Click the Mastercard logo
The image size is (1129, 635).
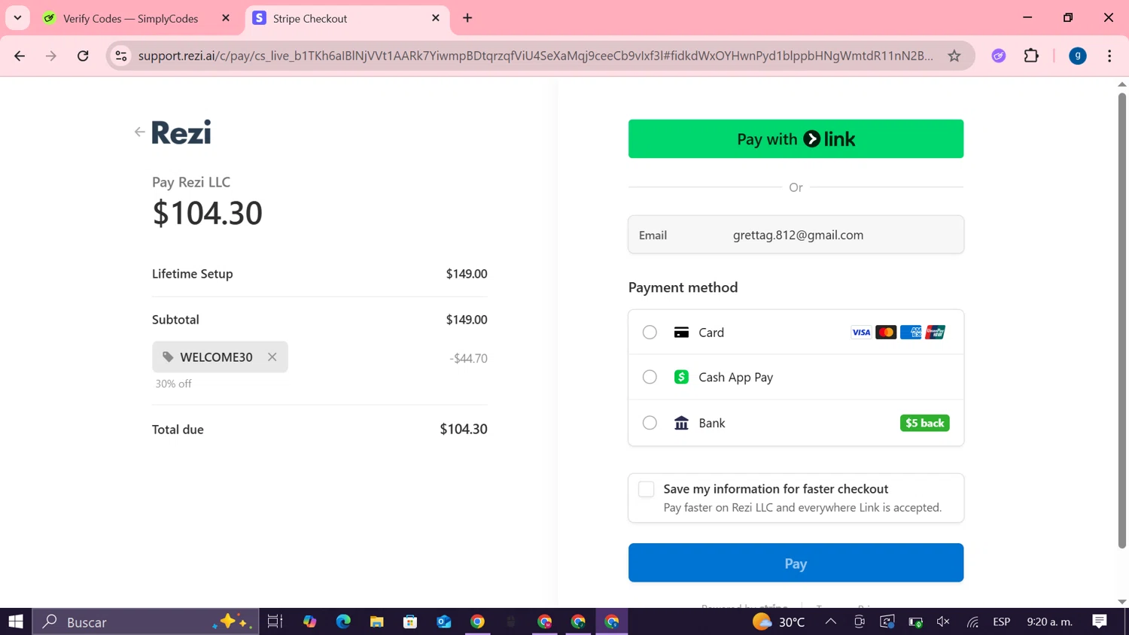(x=886, y=333)
